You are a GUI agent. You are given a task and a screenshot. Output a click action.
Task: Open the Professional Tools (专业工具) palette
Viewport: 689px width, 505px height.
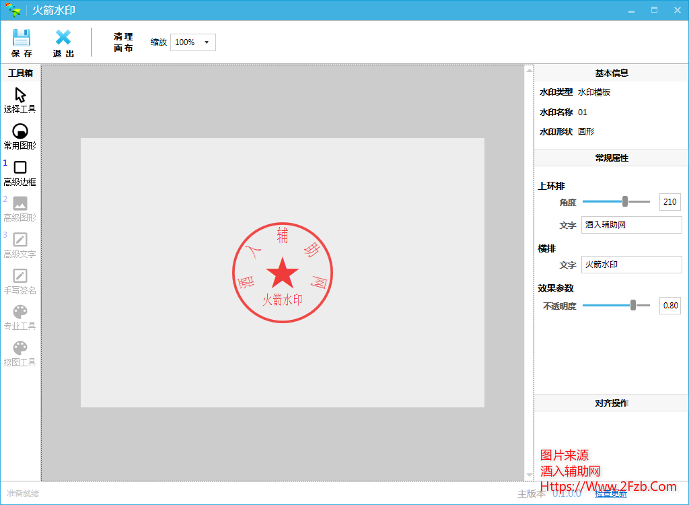tap(20, 312)
